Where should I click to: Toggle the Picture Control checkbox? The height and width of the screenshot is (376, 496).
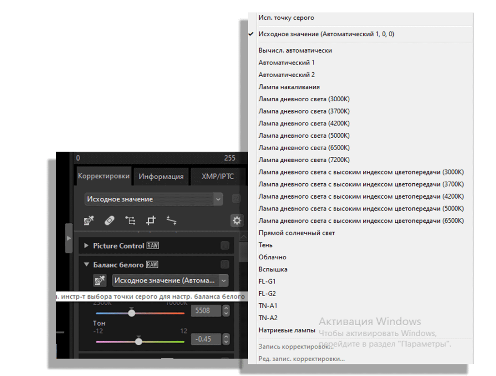pyautogui.click(x=225, y=246)
